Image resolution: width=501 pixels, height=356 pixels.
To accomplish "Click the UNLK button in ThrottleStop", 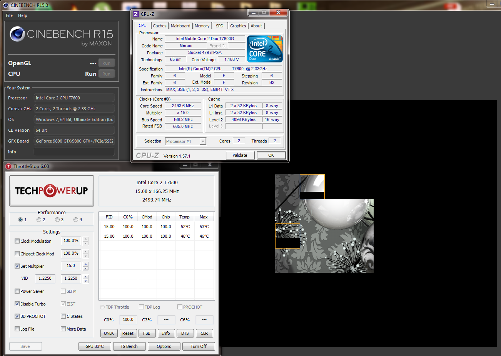I will [109, 333].
